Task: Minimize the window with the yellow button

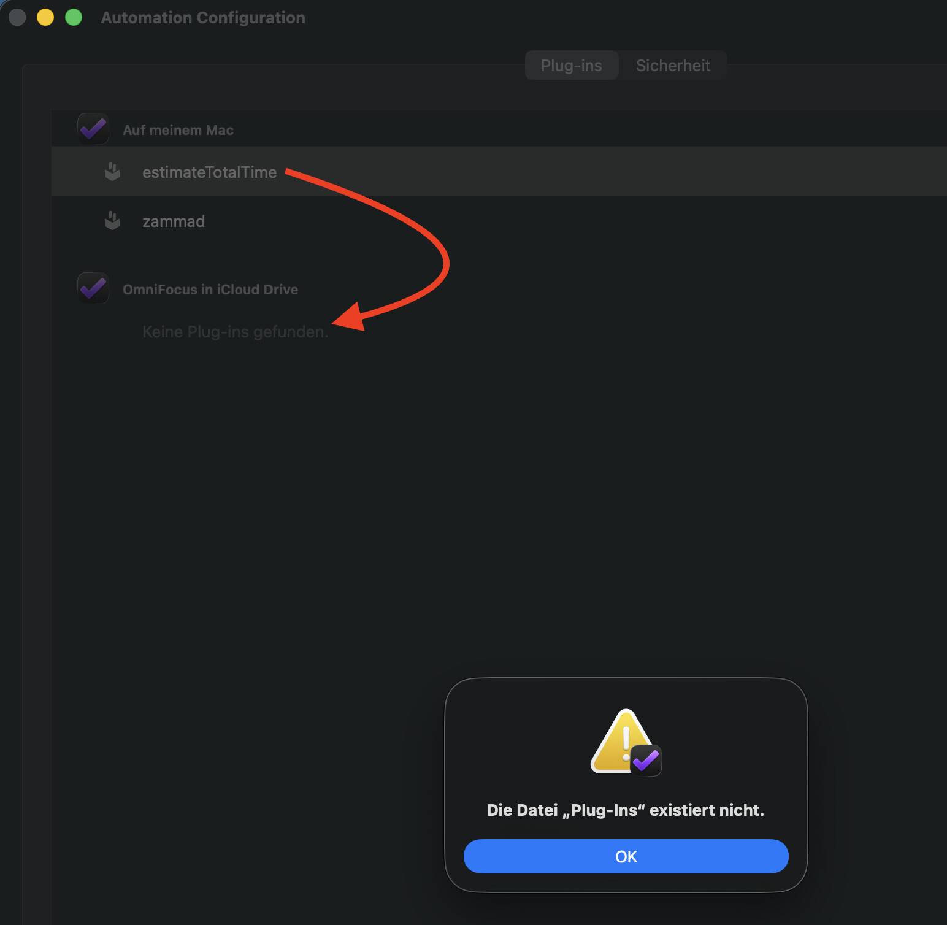Action: pos(45,17)
